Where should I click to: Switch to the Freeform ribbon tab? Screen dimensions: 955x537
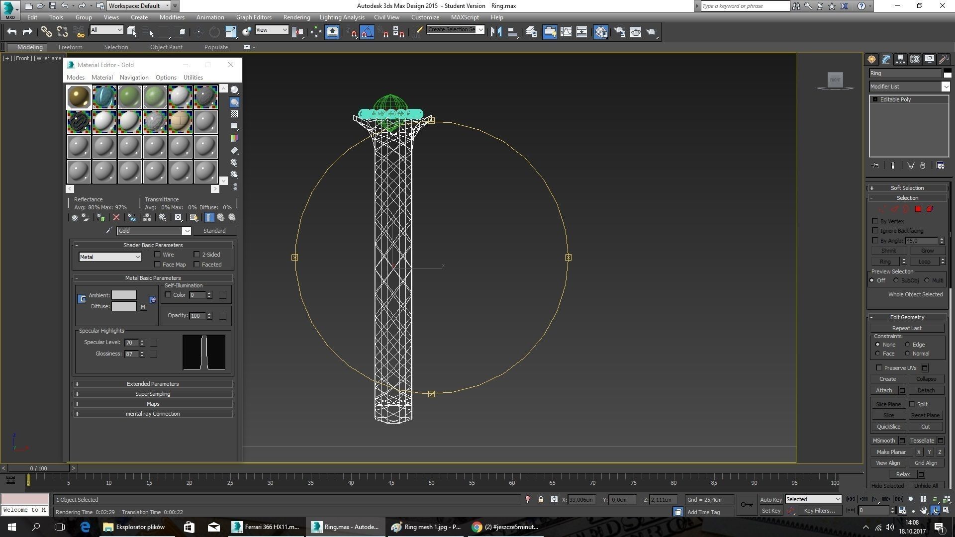click(x=70, y=47)
